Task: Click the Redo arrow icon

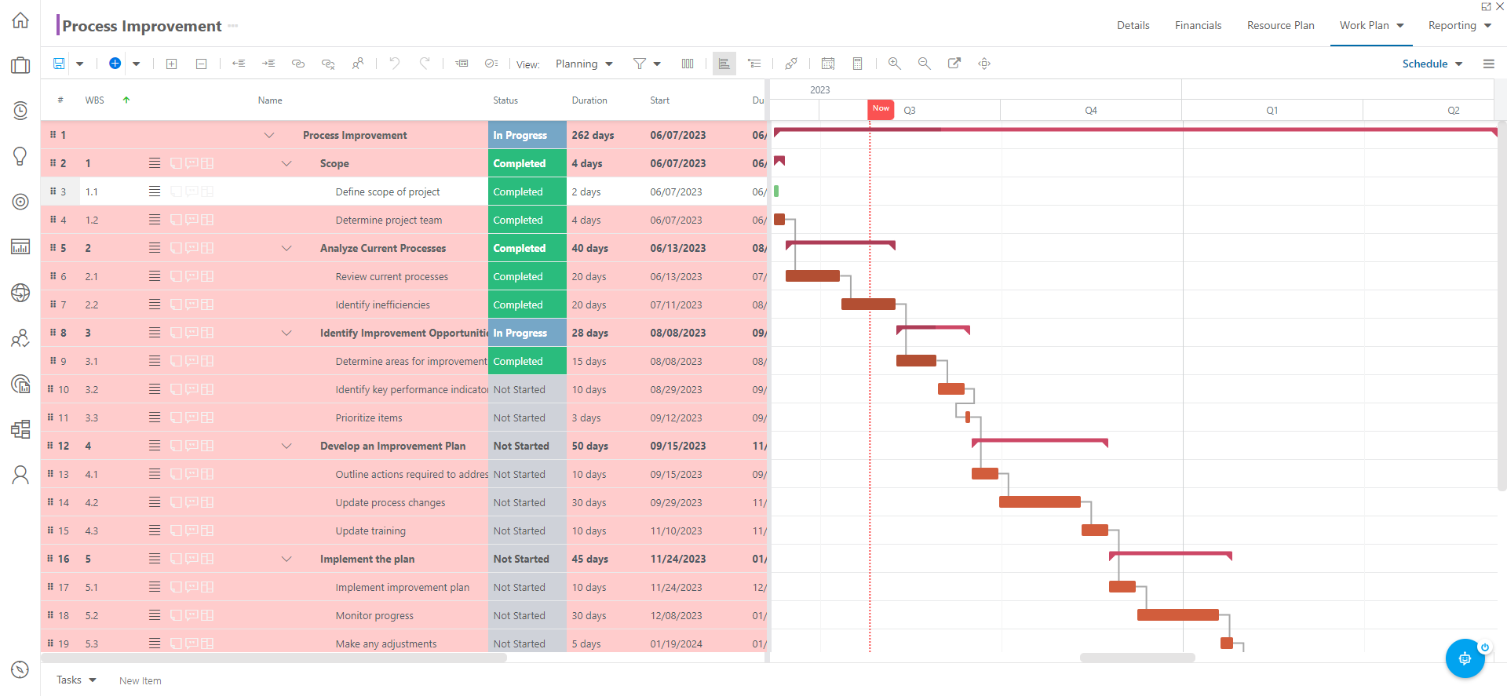Action: [x=425, y=63]
